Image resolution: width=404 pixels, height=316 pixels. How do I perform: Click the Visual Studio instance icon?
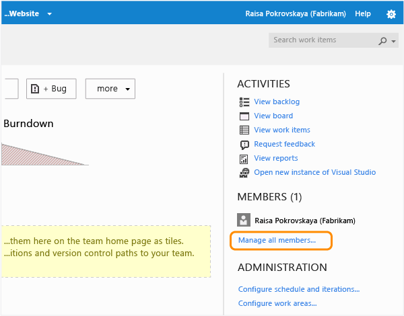coord(244,173)
